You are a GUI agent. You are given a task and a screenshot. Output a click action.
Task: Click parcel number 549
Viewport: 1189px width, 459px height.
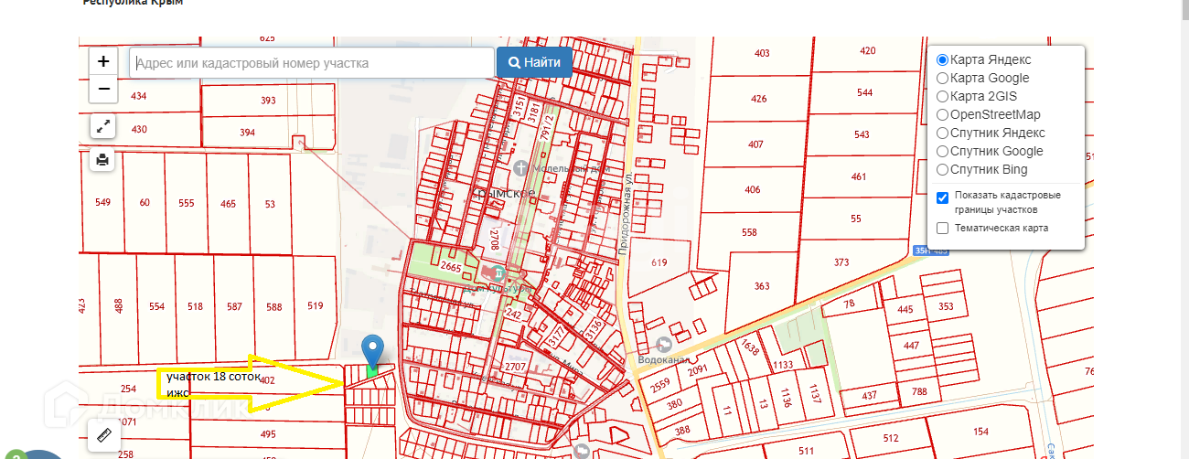click(102, 202)
